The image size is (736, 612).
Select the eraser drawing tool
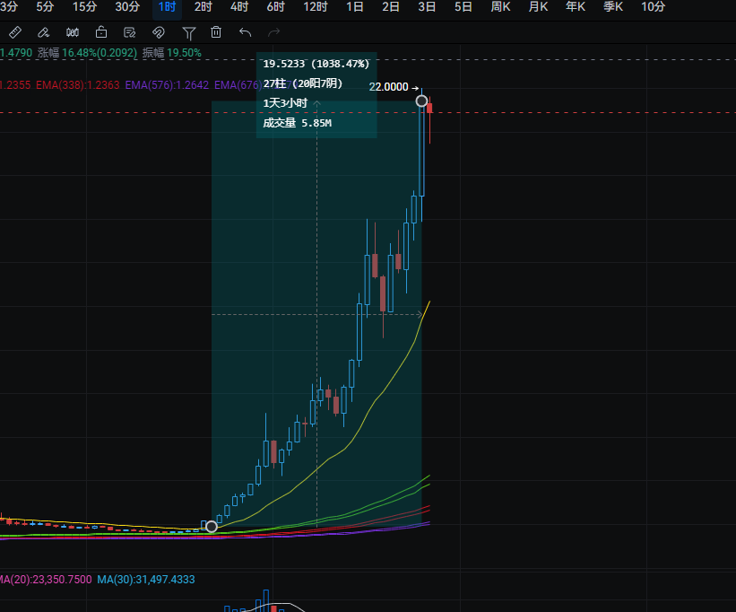pos(44,32)
